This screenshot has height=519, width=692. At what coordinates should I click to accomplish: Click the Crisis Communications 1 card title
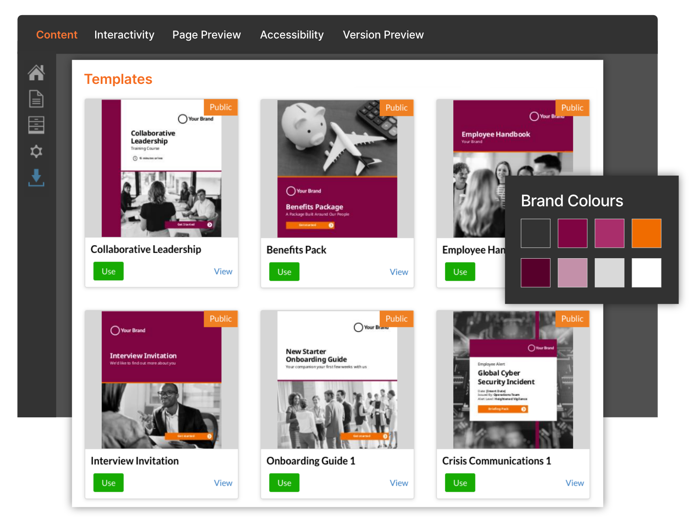tap(497, 461)
